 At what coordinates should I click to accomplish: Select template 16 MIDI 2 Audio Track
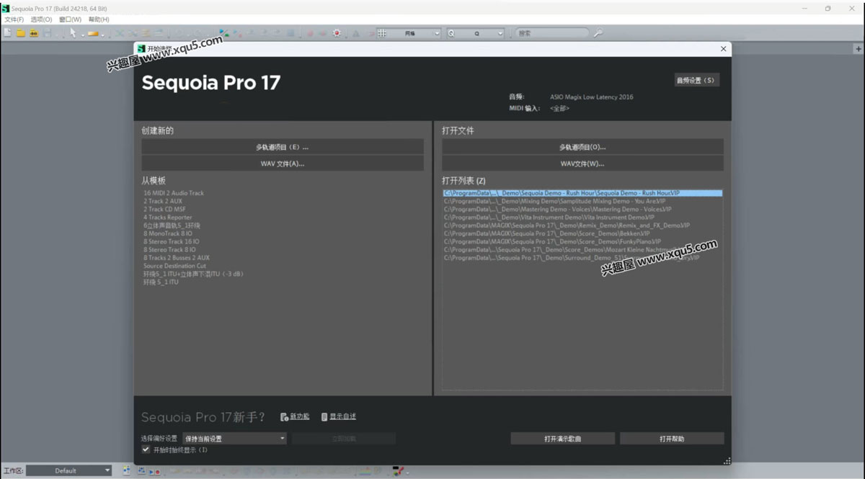pos(174,193)
